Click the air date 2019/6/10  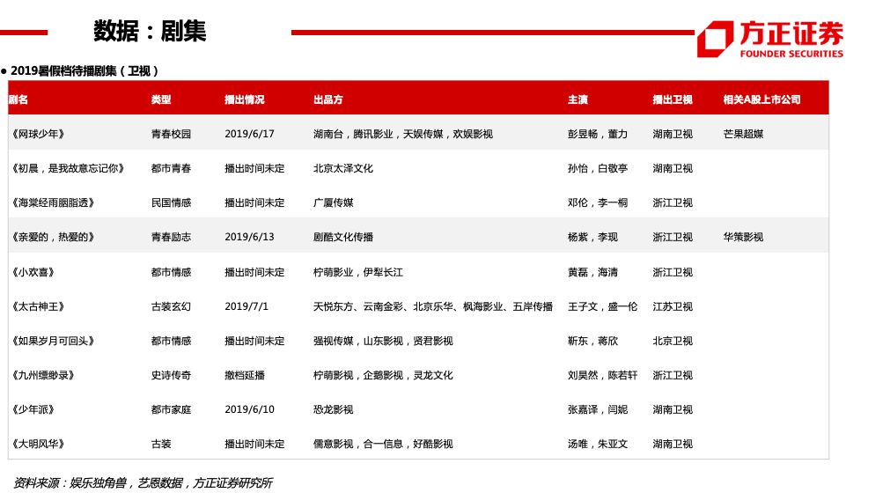249,409
